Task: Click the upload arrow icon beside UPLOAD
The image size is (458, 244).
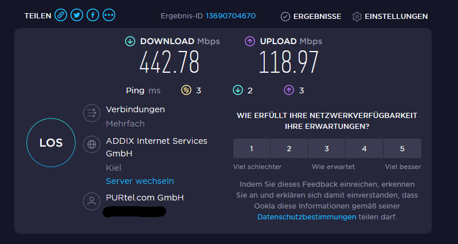Action: point(250,41)
